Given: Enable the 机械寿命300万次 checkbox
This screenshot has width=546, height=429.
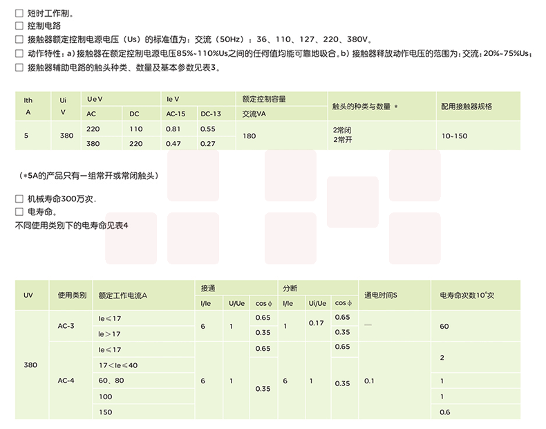Looking at the screenshot, I should point(19,199).
